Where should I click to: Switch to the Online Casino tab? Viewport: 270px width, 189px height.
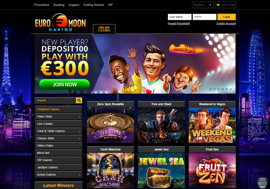pos(104,29)
